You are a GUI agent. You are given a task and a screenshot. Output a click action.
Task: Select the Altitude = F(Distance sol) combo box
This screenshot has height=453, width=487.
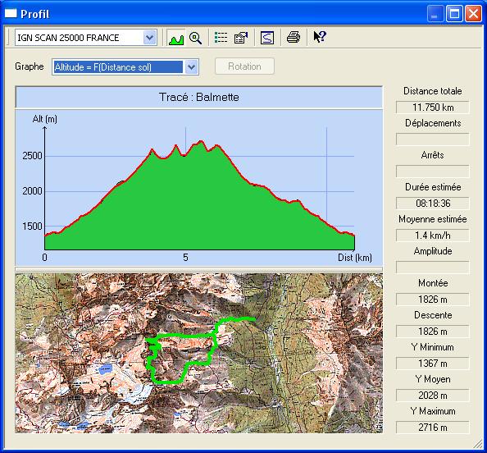click(x=125, y=66)
